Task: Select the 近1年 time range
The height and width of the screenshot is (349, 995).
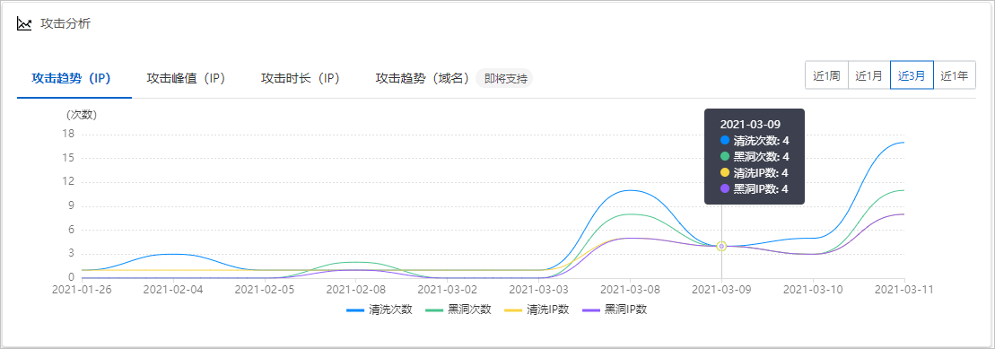Action: coord(955,75)
